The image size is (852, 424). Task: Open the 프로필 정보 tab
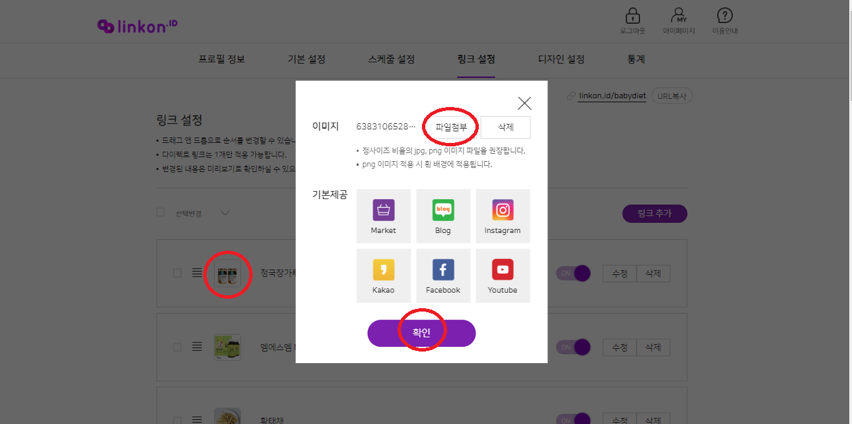point(221,60)
